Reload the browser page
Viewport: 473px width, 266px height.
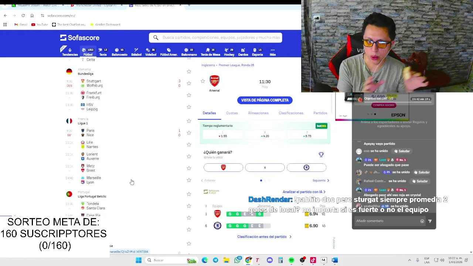point(23,16)
